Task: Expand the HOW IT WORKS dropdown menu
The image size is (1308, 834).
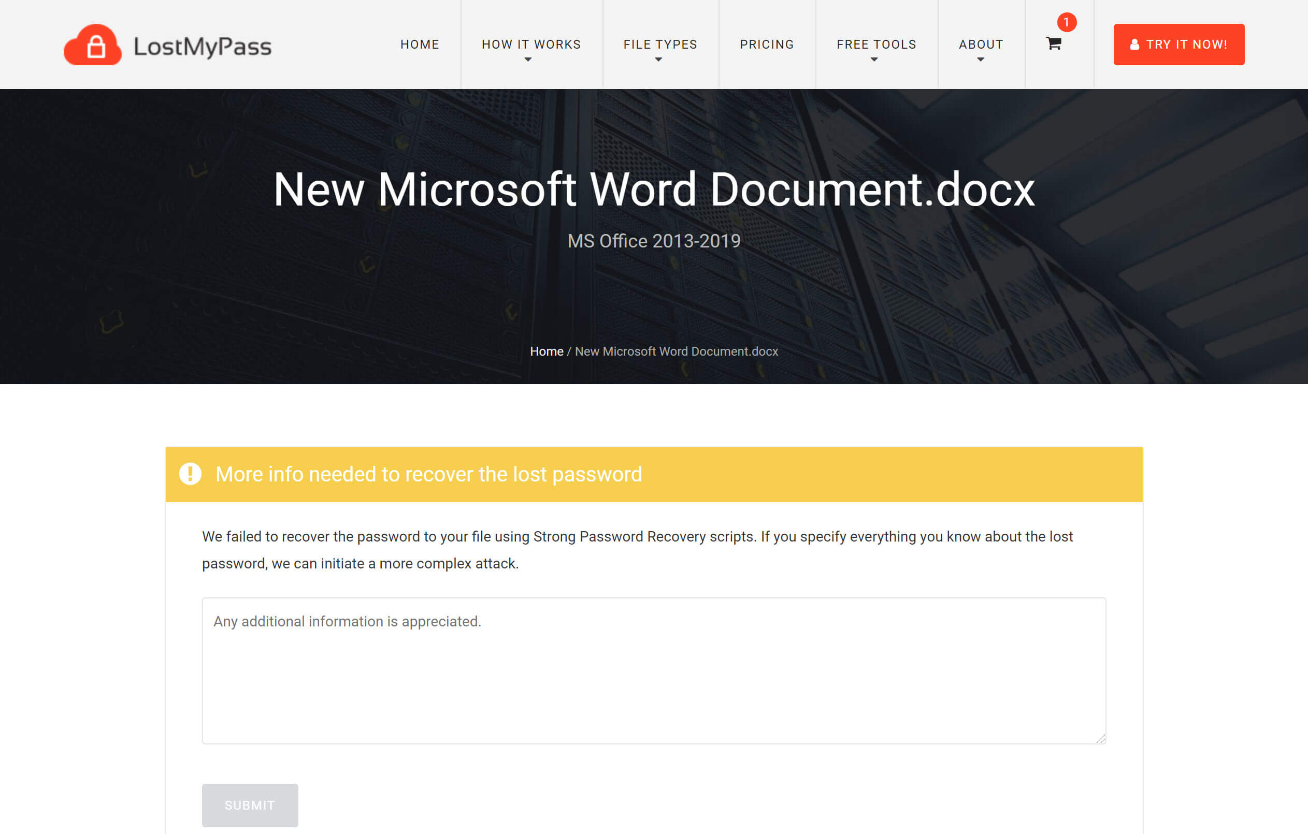Action: [x=531, y=45]
